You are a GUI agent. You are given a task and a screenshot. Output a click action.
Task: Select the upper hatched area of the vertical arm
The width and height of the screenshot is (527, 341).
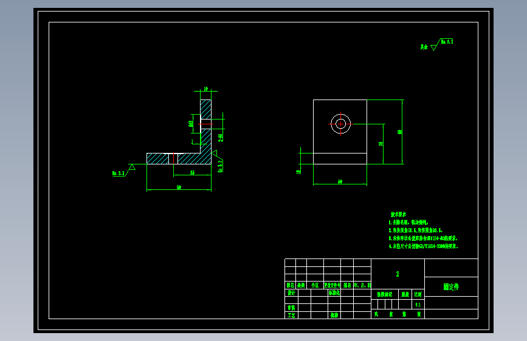point(205,109)
